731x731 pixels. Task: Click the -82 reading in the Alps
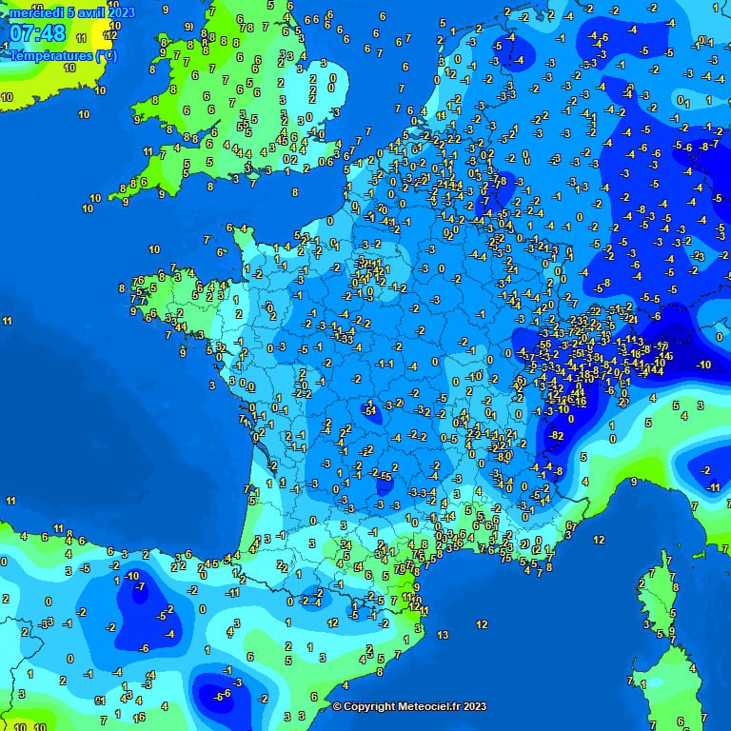[x=557, y=436]
